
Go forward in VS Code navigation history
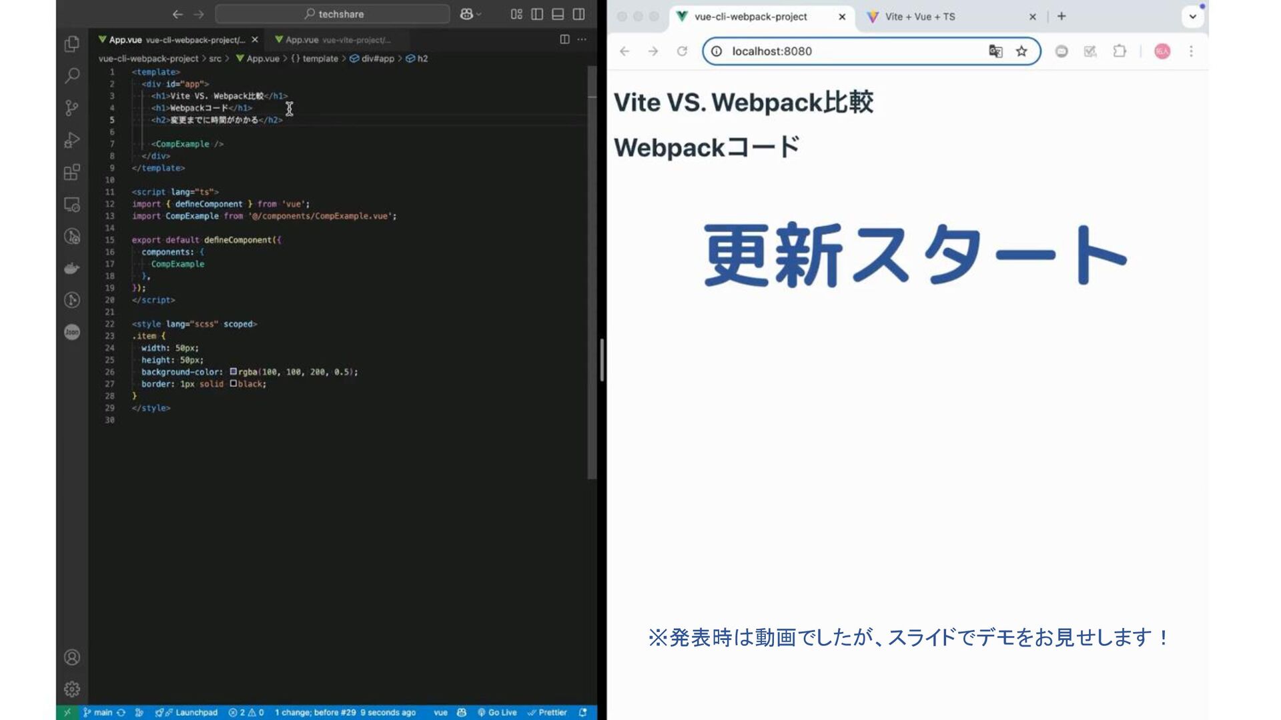(x=199, y=14)
